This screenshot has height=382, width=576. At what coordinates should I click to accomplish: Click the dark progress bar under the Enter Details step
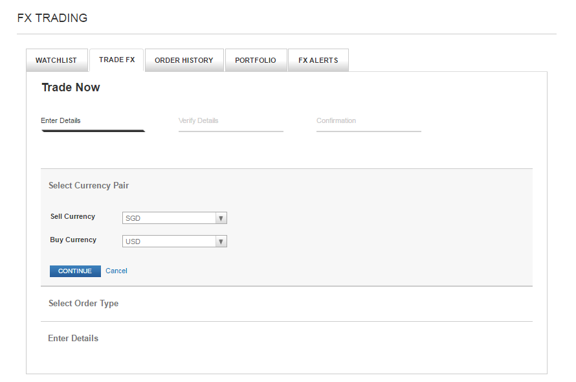(x=93, y=131)
